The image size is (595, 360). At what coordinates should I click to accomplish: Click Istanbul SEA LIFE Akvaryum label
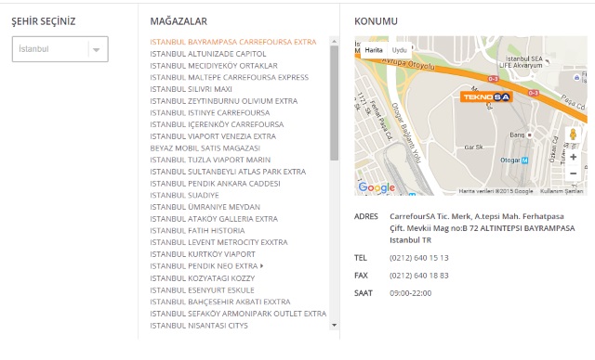522,62
